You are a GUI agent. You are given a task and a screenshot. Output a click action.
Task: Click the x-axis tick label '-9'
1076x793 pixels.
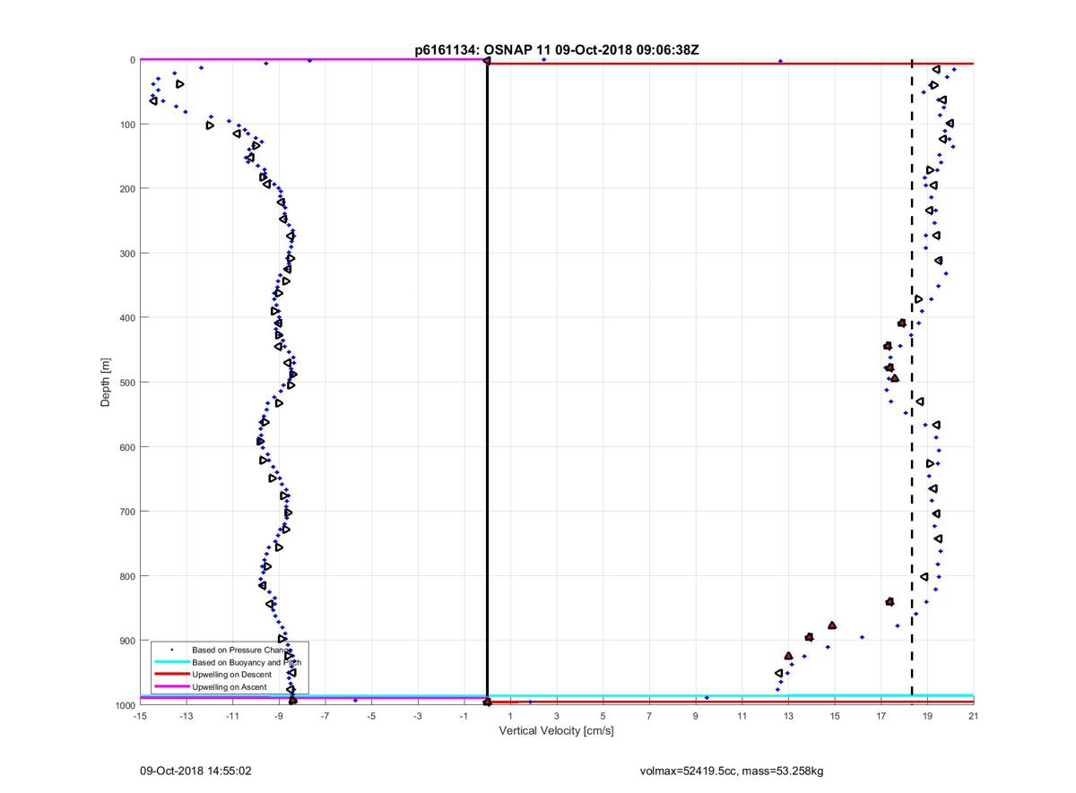point(279,716)
